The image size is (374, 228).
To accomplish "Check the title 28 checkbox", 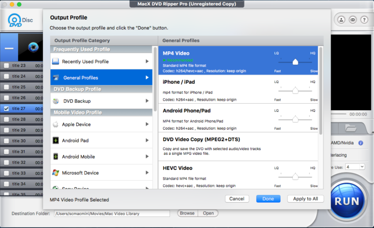I will pos(7,119).
